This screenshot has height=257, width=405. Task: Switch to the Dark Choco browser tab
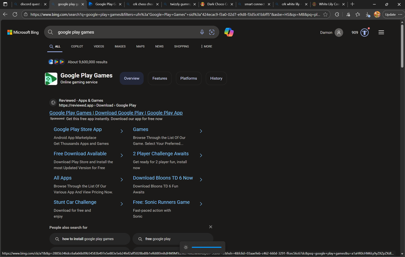(217, 4)
